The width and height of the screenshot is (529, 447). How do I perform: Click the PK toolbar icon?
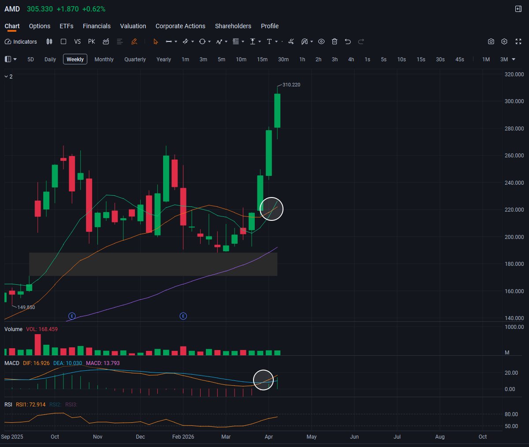pos(92,41)
